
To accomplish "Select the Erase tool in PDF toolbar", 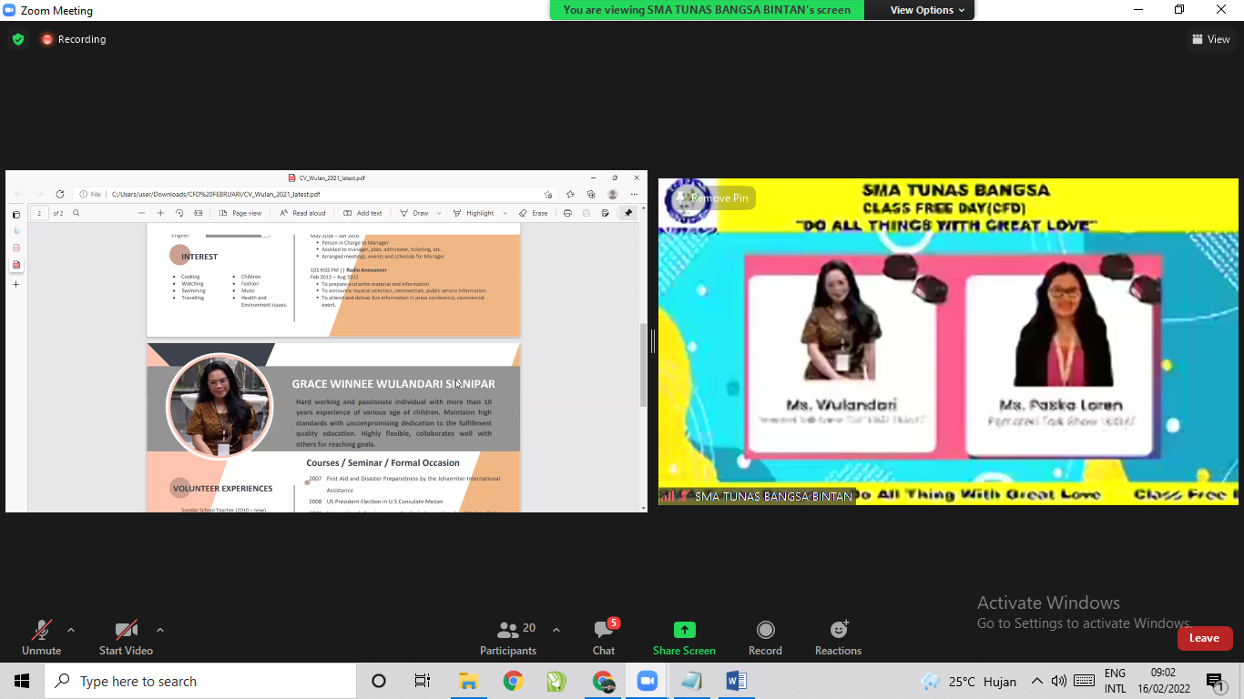I will click(x=534, y=213).
